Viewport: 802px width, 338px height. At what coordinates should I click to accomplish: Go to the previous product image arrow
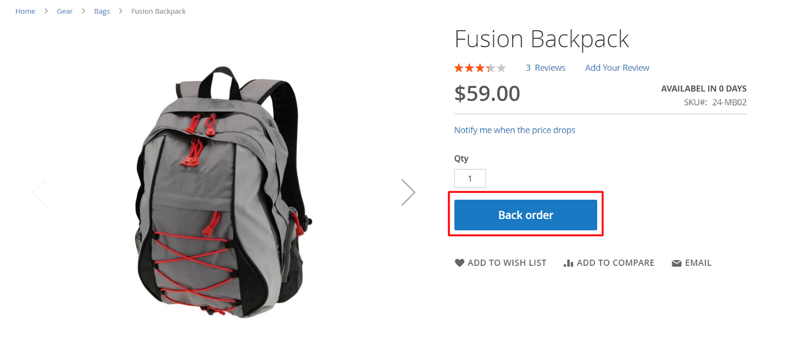click(x=40, y=193)
